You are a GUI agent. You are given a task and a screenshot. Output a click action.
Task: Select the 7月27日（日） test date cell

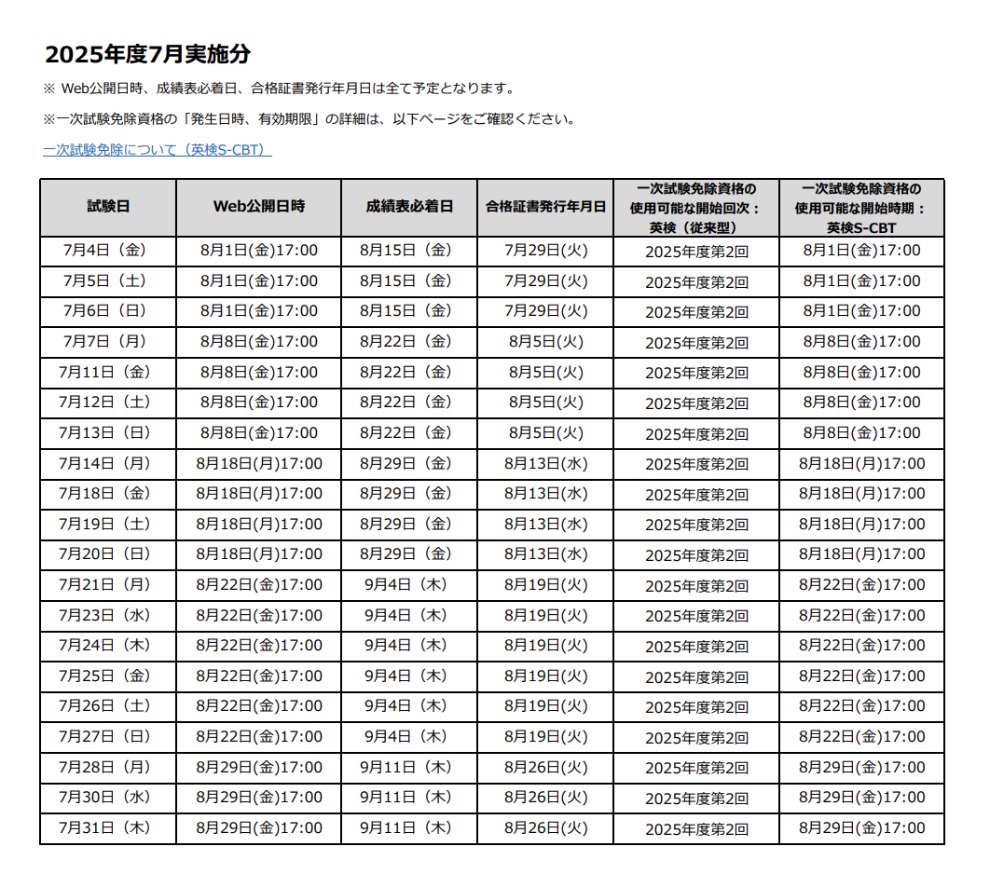click(108, 737)
